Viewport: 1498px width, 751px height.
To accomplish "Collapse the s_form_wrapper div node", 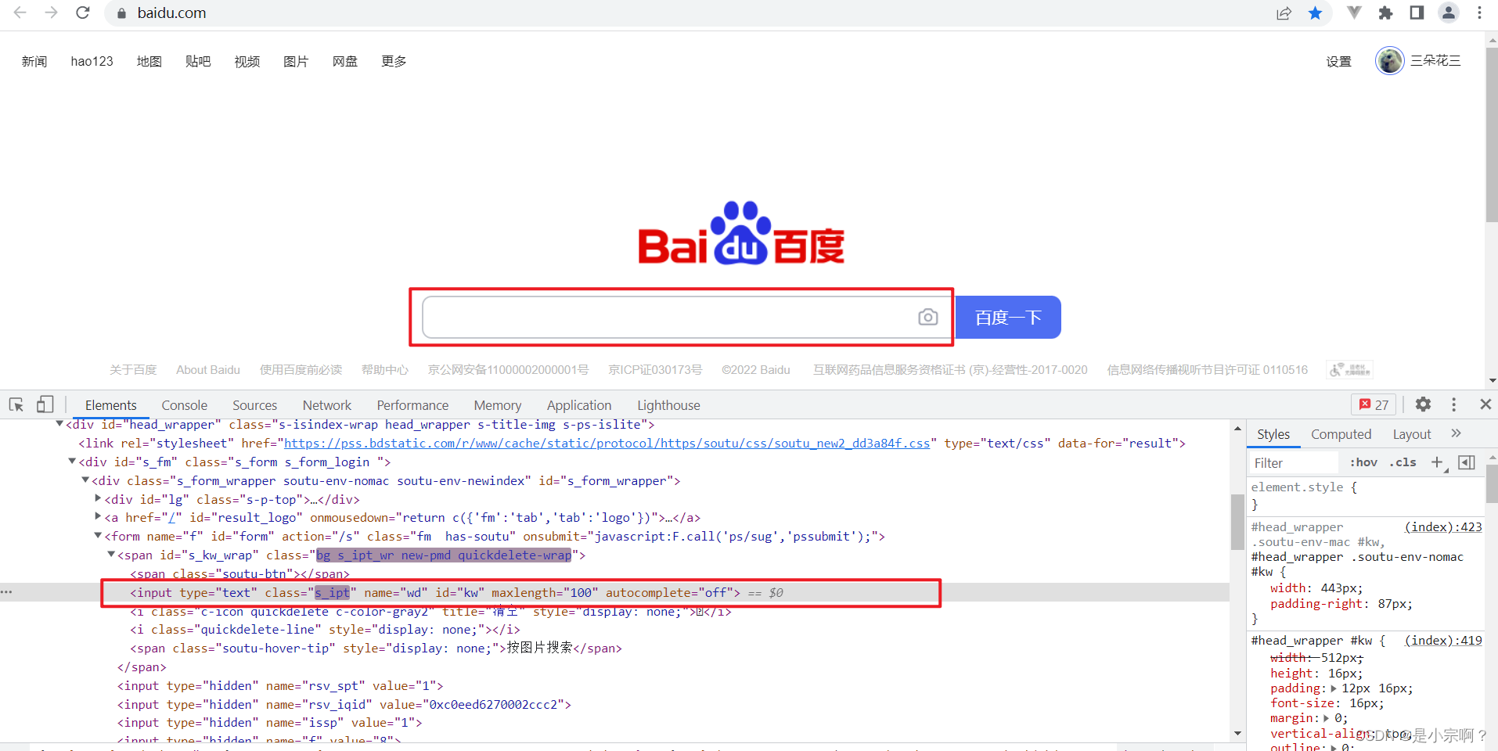I will coord(85,480).
